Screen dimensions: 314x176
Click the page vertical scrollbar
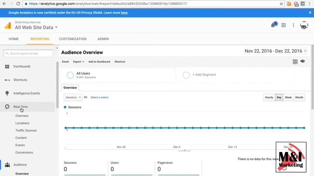(x=313, y=77)
